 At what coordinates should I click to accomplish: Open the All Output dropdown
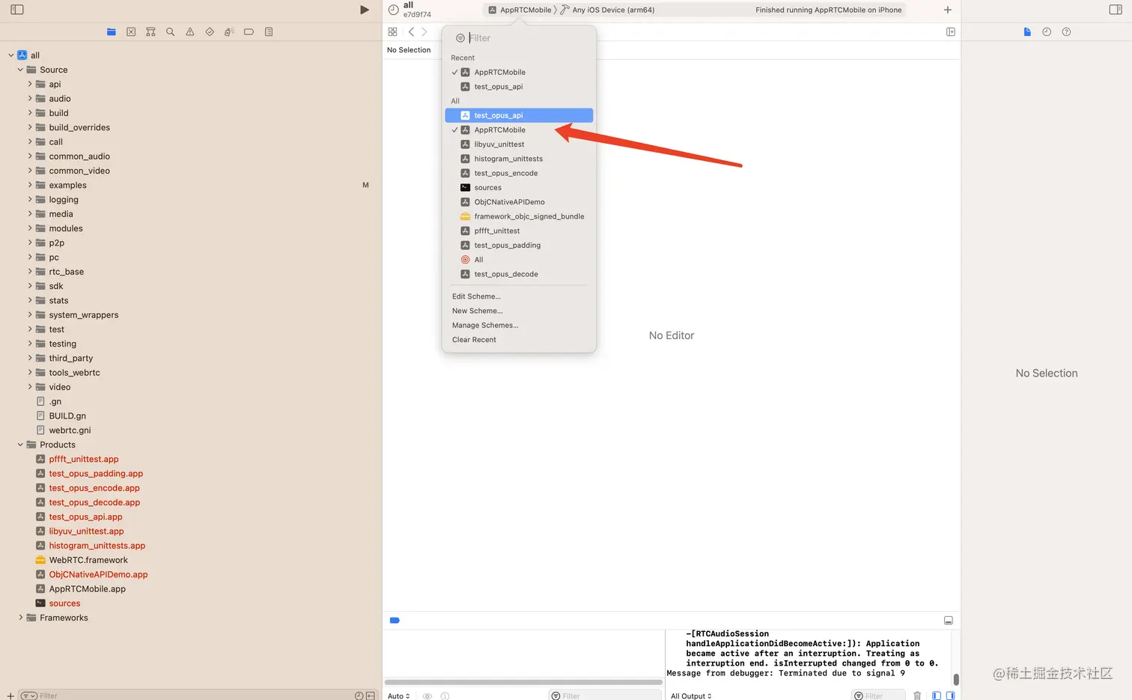point(691,696)
